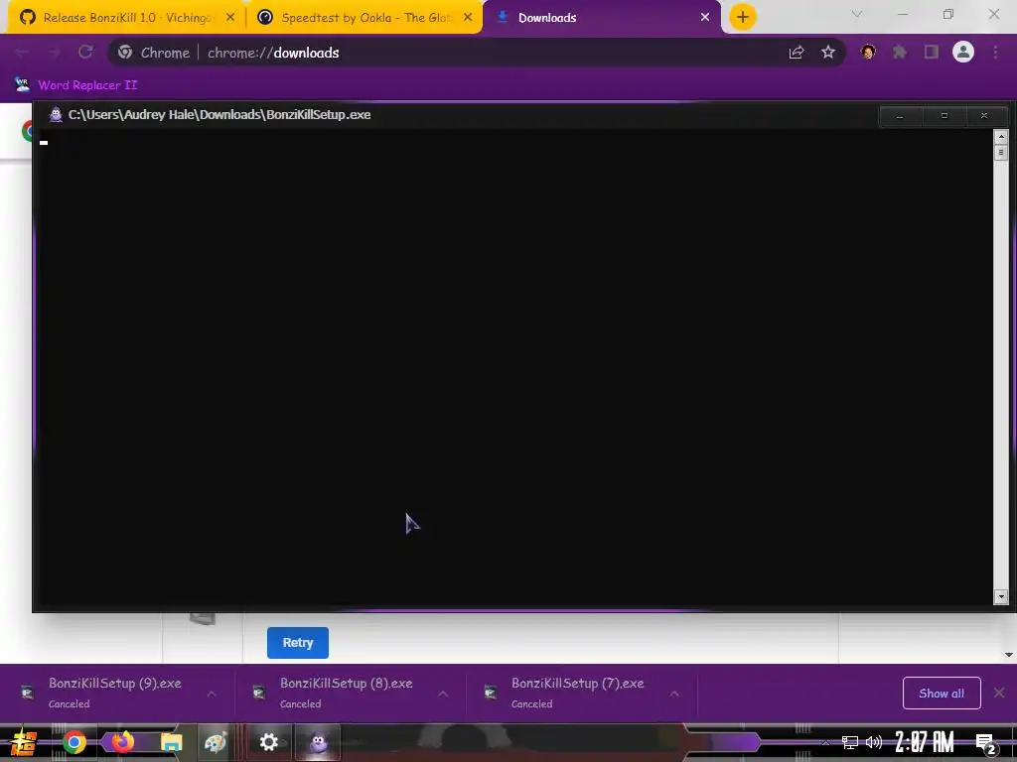Open the Chrome profile icon
The width and height of the screenshot is (1017, 762).
pos(963,53)
